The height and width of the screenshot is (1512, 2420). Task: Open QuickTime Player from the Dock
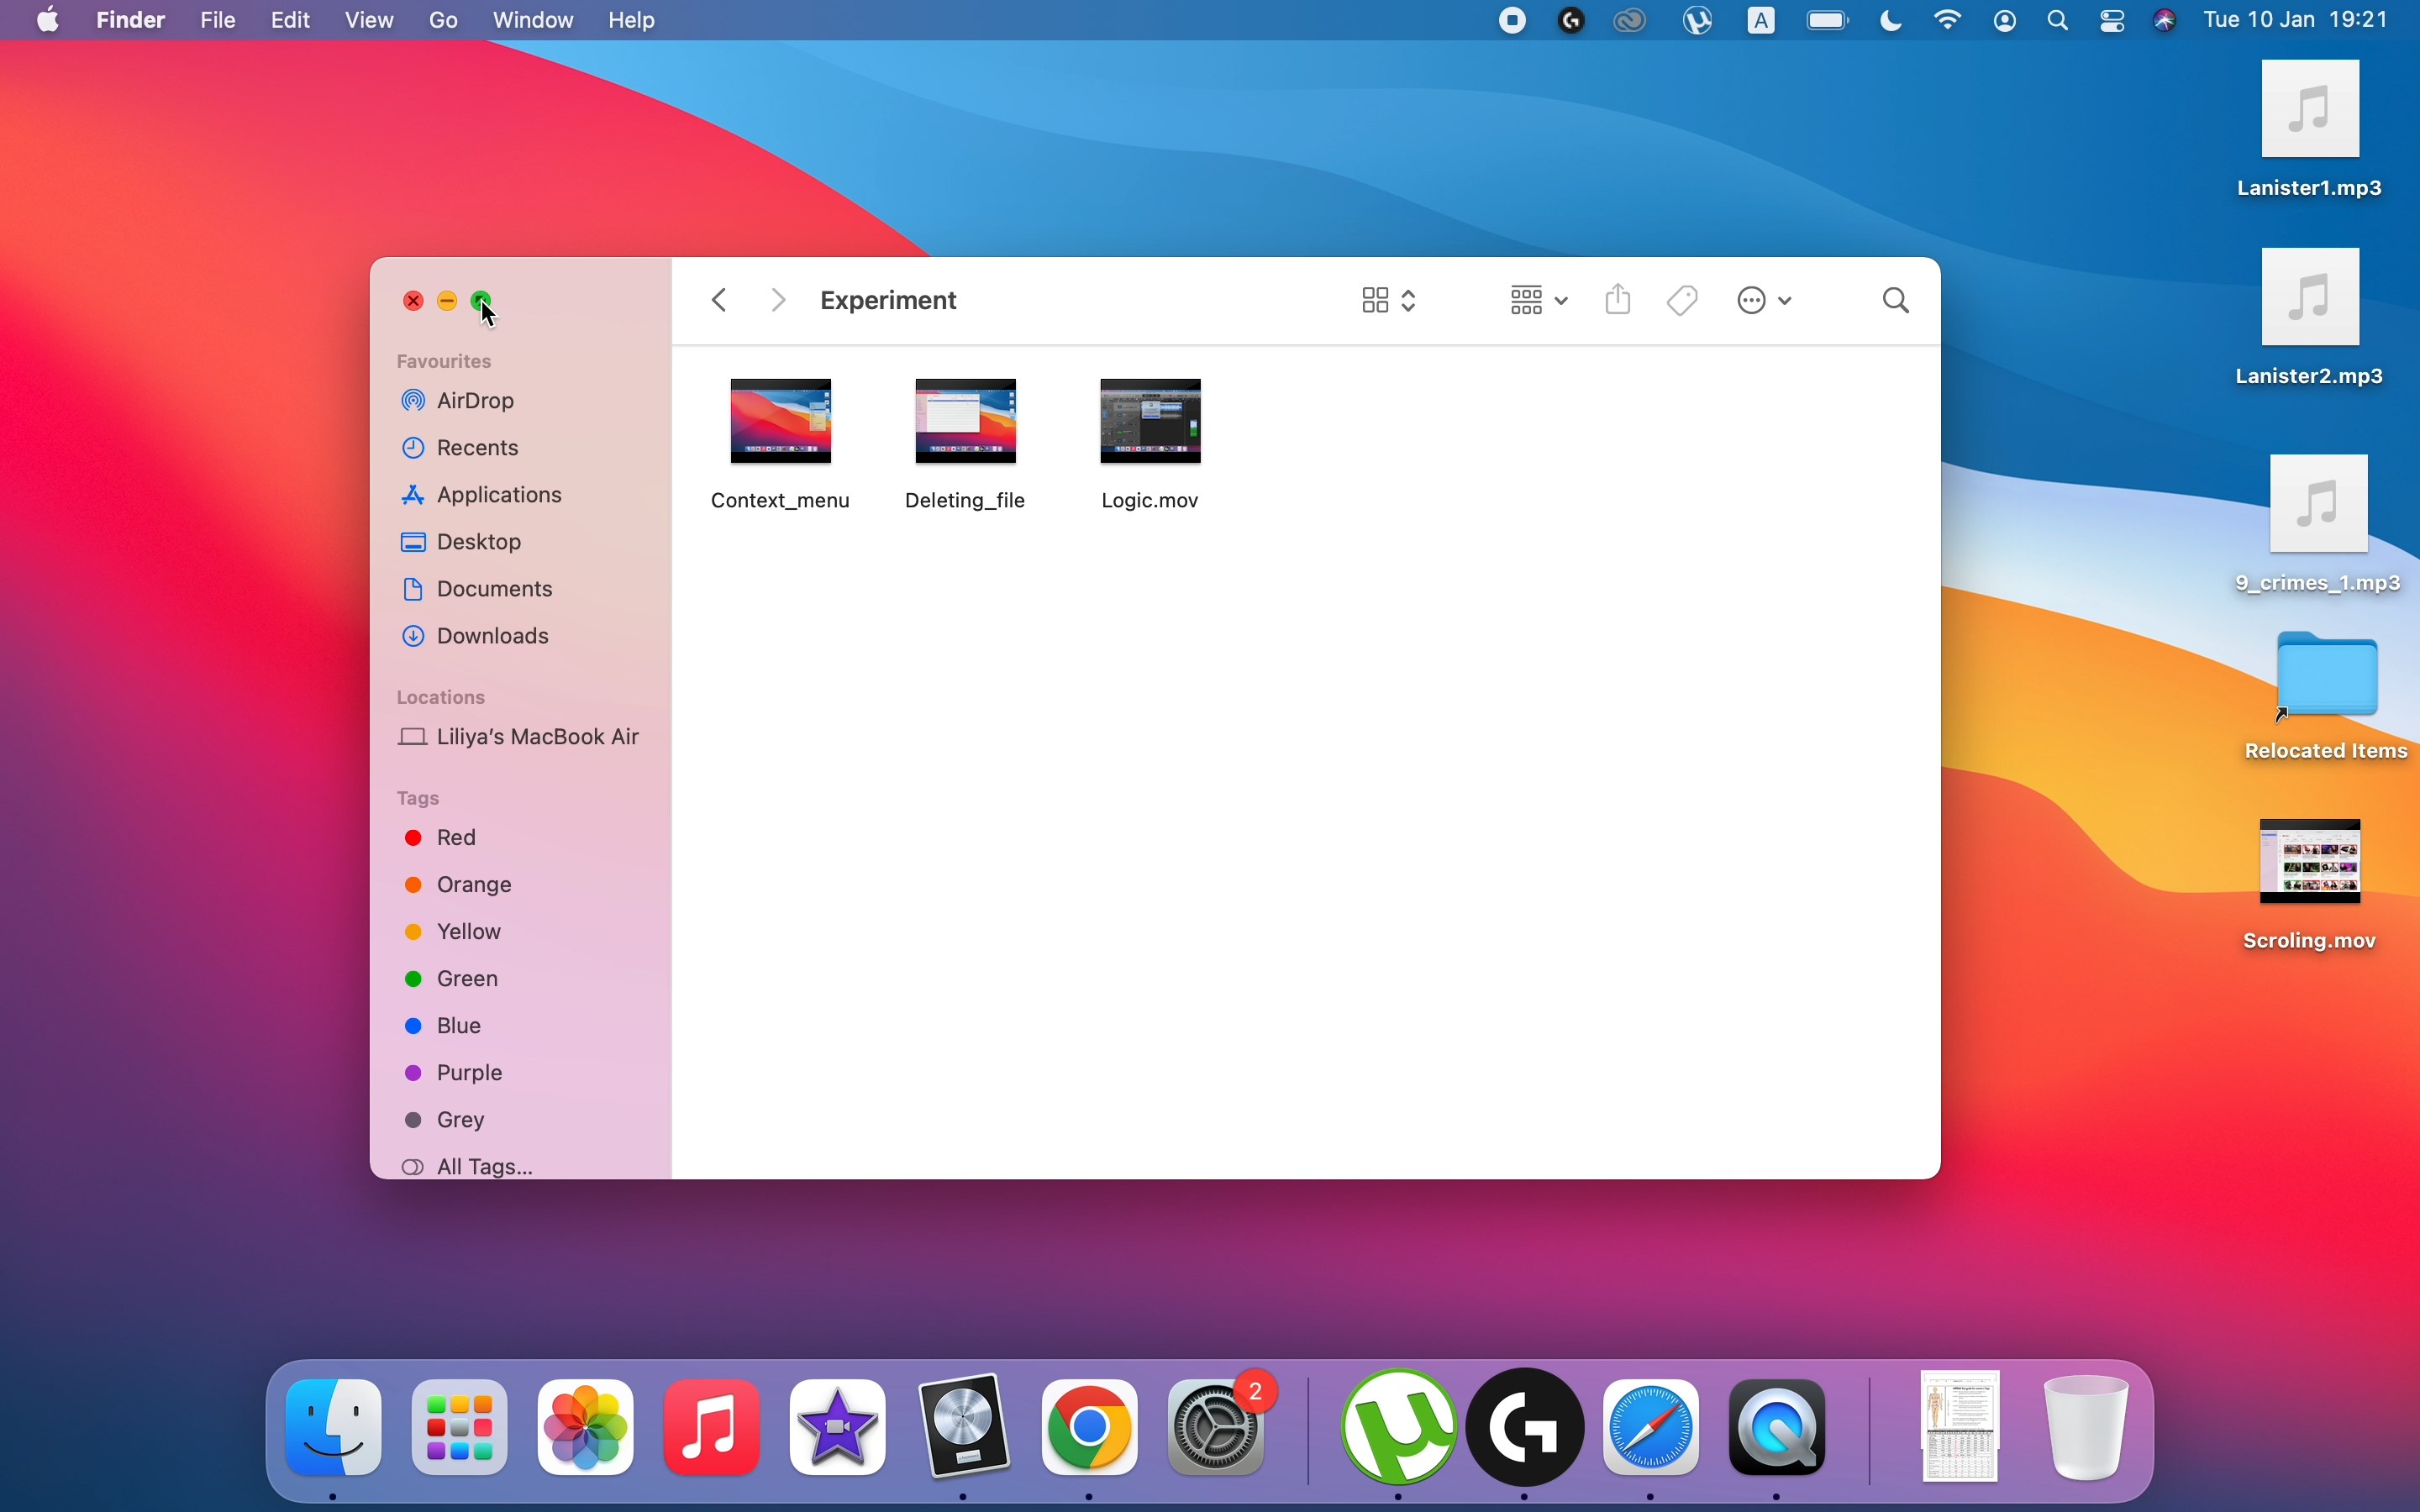point(1779,1429)
